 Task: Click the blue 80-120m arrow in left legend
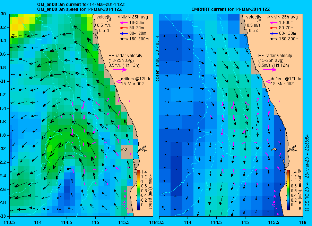(124, 33)
